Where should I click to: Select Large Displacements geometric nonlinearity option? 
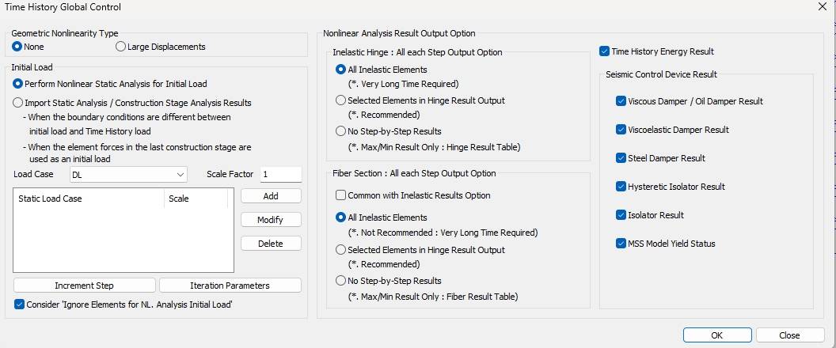point(120,47)
